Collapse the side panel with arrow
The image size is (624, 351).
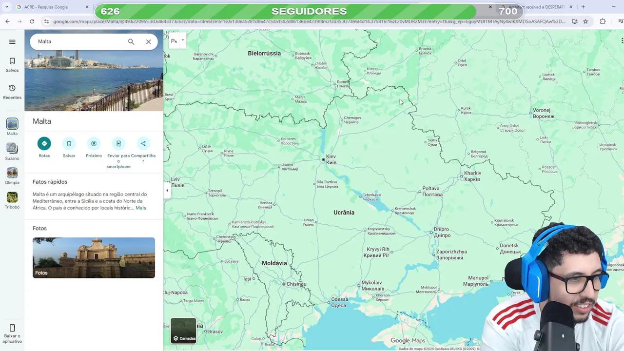click(167, 191)
